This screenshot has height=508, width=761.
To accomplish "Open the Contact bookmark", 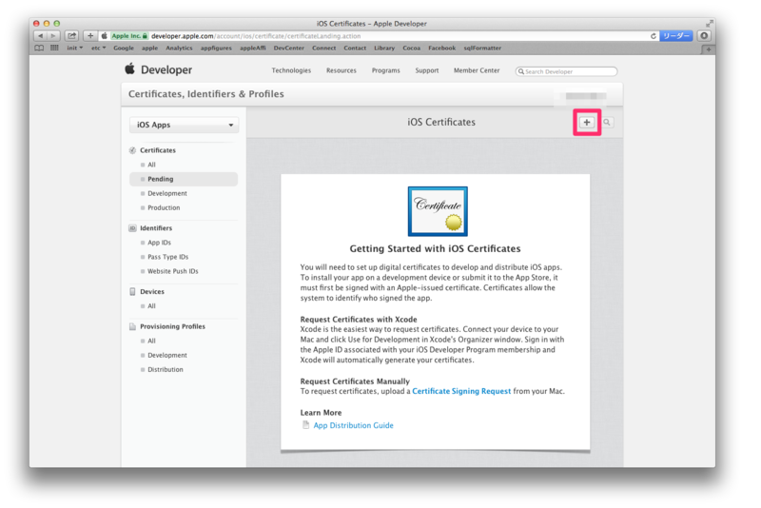I will point(355,48).
